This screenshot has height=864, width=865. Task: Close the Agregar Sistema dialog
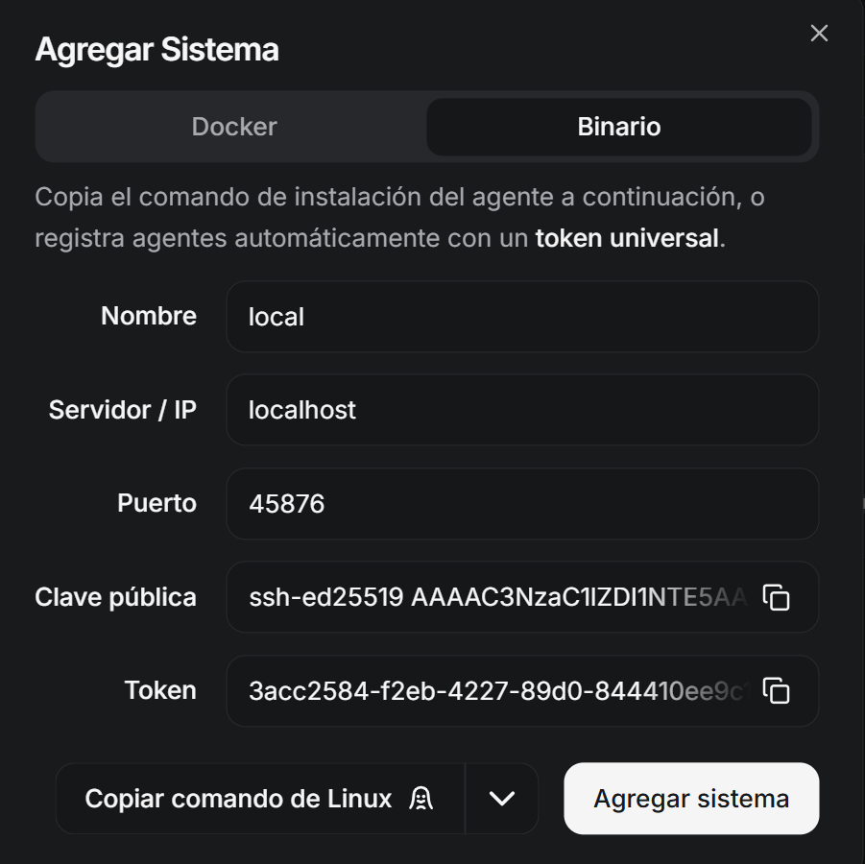point(819,34)
